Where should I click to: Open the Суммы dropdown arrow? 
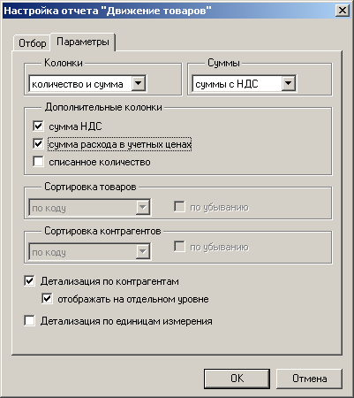(289, 84)
